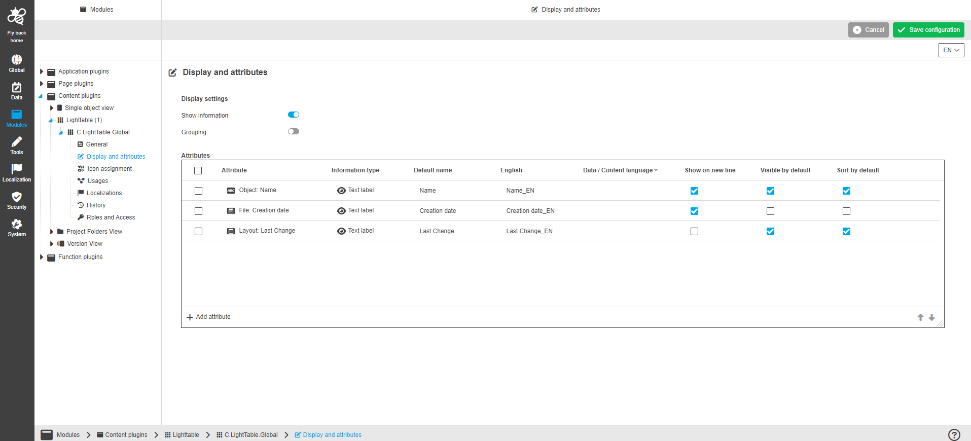Viewport: 971px width, 441px height.
Task: Expand the Single object view node
Action: (x=52, y=108)
